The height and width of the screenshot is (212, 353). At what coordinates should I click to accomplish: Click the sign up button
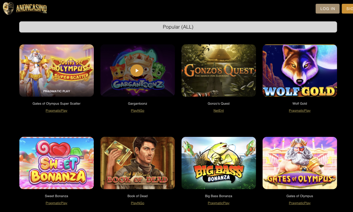click(x=347, y=9)
